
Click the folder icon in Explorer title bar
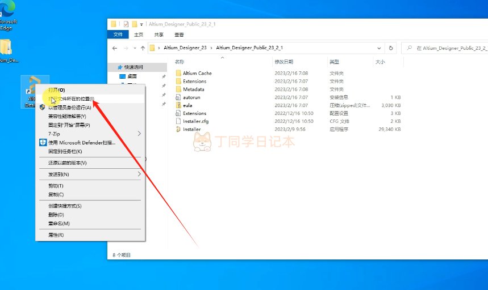(114, 24)
